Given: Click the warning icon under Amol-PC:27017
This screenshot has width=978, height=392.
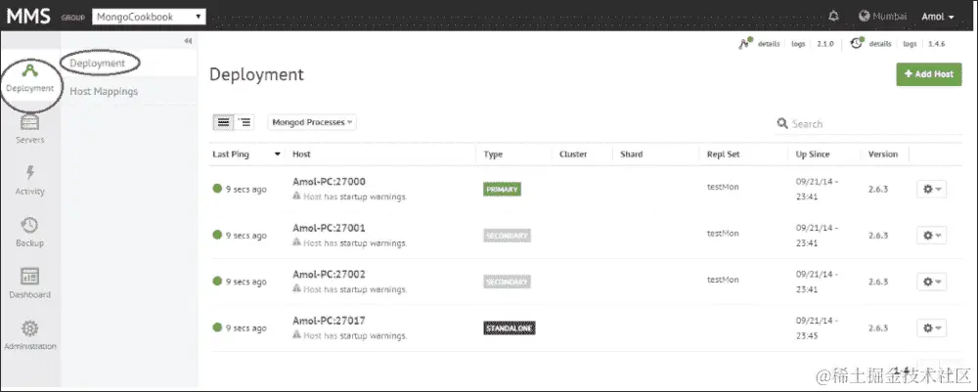Looking at the screenshot, I should point(297,334).
